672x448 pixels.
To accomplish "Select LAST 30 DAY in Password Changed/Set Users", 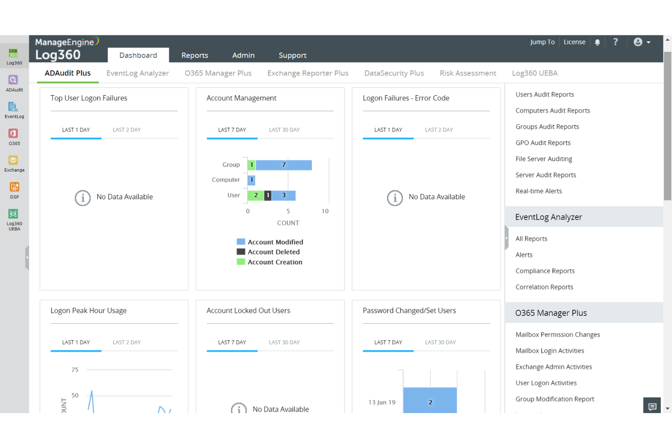I will pyautogui.click(x=440, y=342).
